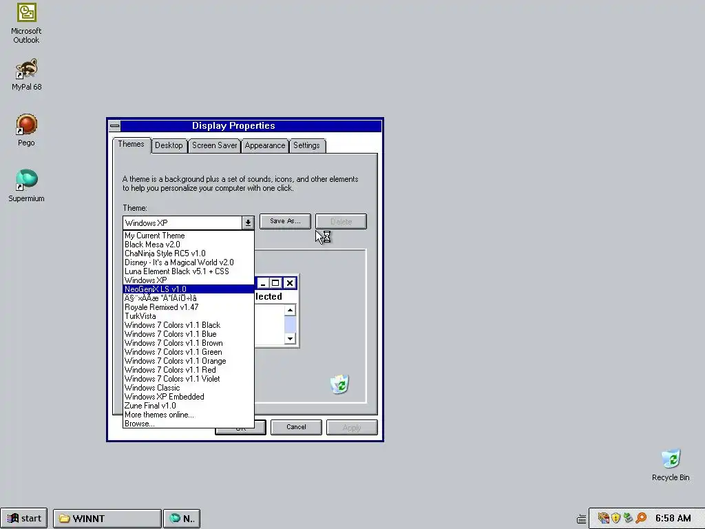The width and height of the screenshot is (705, 529).
Task: Select ChaNinja Style RC5 v1.0 theme
Action: pyautogui.click(x=189, y=253)
